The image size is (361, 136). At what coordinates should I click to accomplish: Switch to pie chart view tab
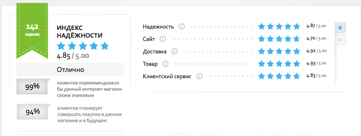click(340, 40)
